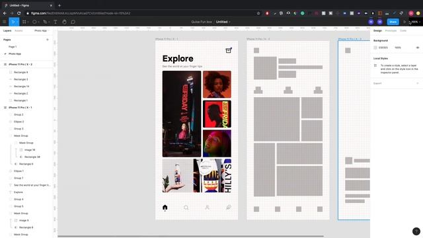Select the Move tool in toolbar
This screenshot has height=238, width=423.
13,22
